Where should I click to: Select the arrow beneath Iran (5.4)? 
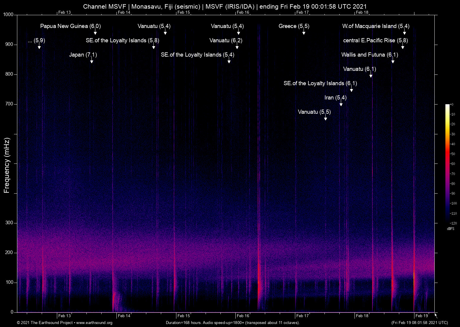[x=341, y=104]
